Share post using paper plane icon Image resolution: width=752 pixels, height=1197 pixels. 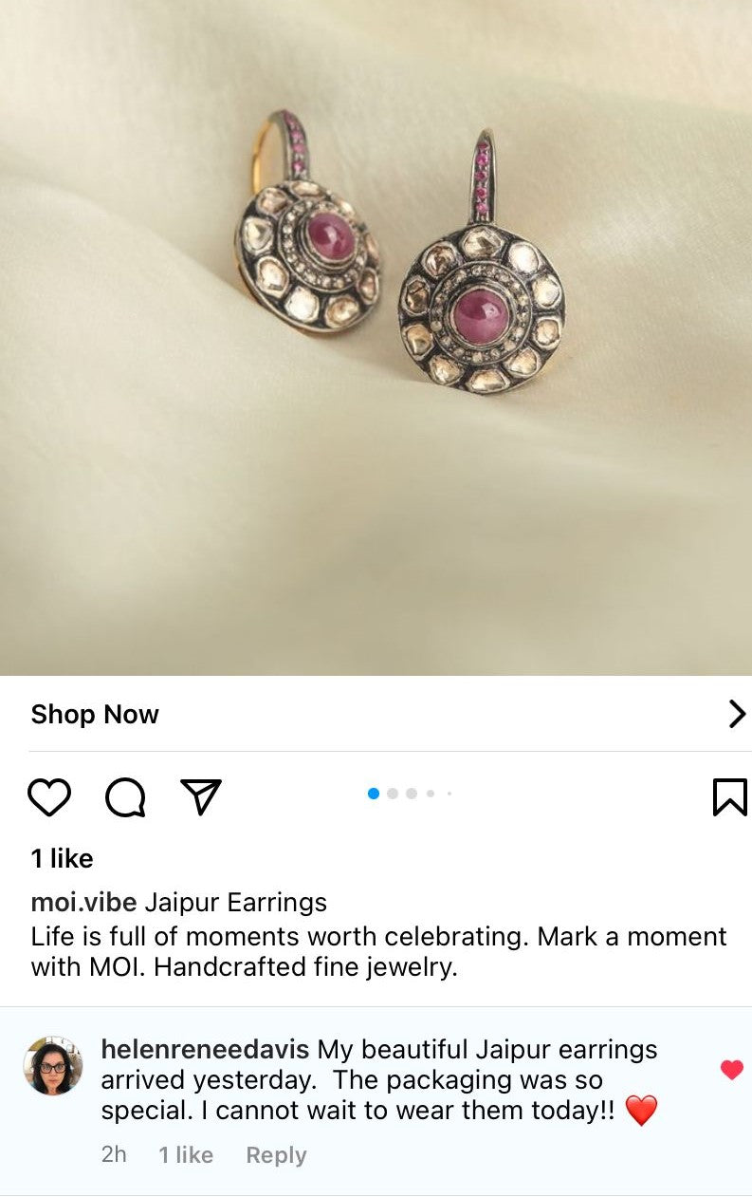pyautogui.click(x=201, y=797)
